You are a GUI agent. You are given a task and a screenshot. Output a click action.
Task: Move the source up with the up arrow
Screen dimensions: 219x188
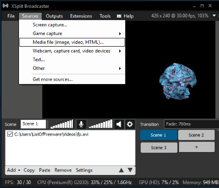[121, 170]
